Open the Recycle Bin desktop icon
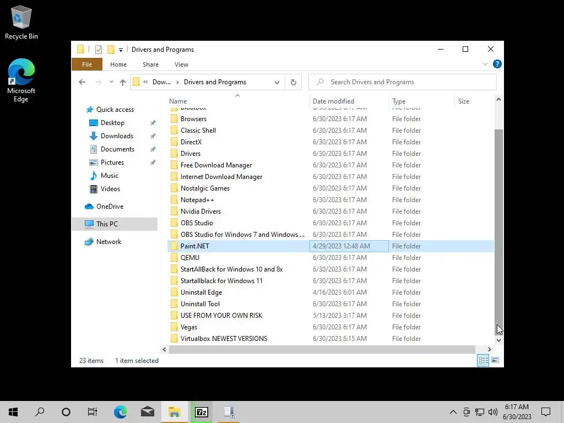This screenshot has width=564, height=423. click(x=21, y=22)
